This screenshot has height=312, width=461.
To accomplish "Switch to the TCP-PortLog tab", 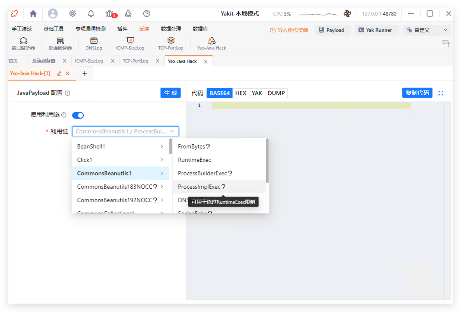I will coord(135,61).
